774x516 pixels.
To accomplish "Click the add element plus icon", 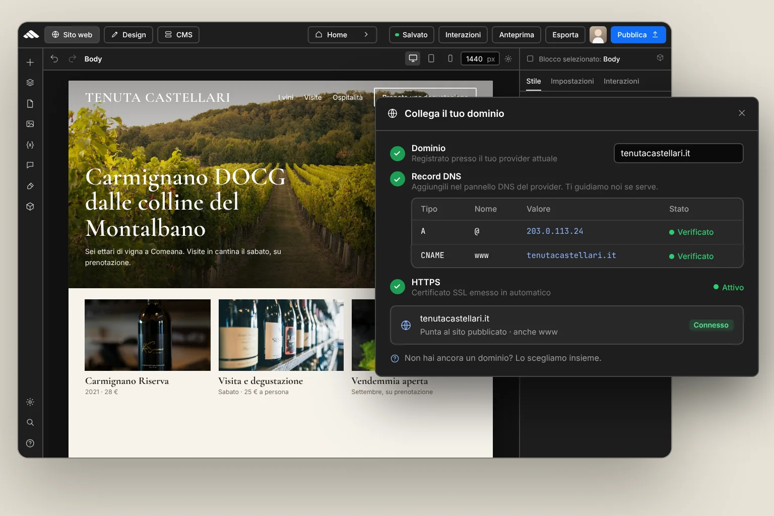I will pos(30,62).
